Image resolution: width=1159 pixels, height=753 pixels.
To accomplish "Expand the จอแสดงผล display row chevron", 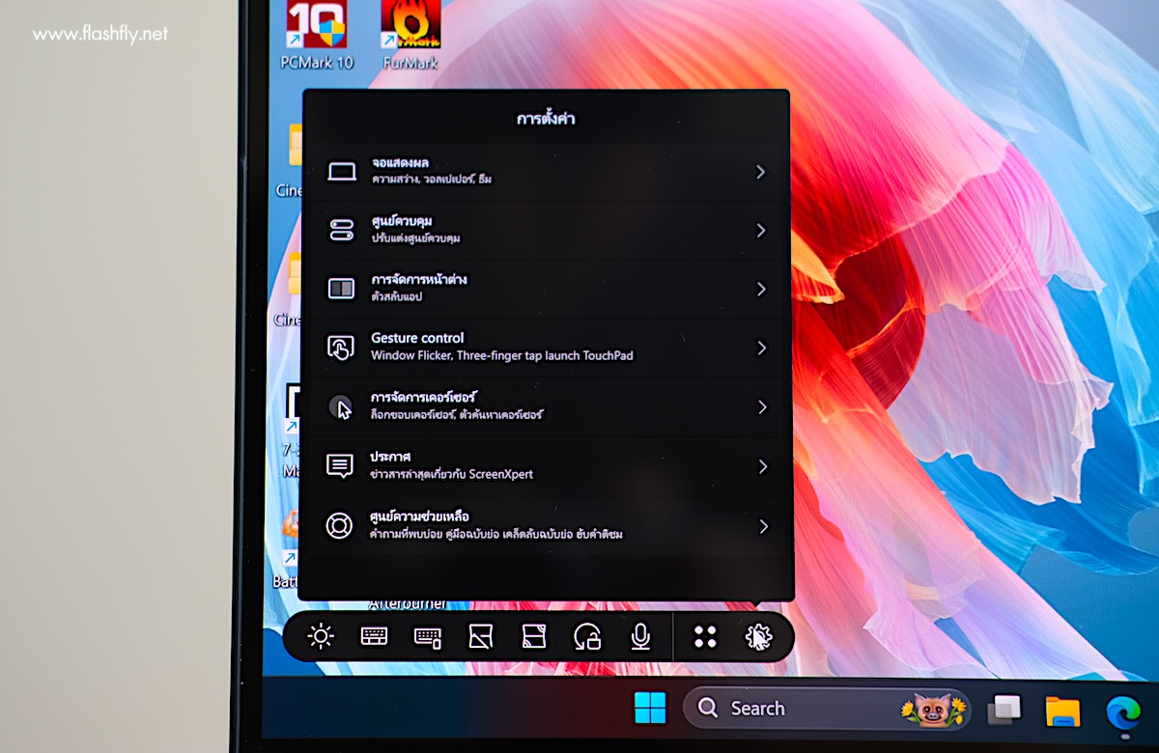I will coord(761,172).
